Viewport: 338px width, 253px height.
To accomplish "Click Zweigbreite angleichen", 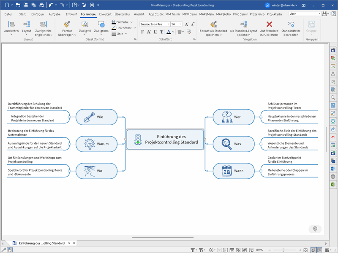I will (44, 29).
